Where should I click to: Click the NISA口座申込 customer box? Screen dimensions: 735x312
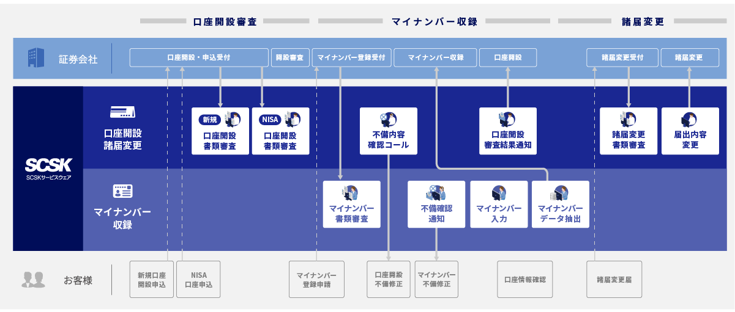coord(198,280)
